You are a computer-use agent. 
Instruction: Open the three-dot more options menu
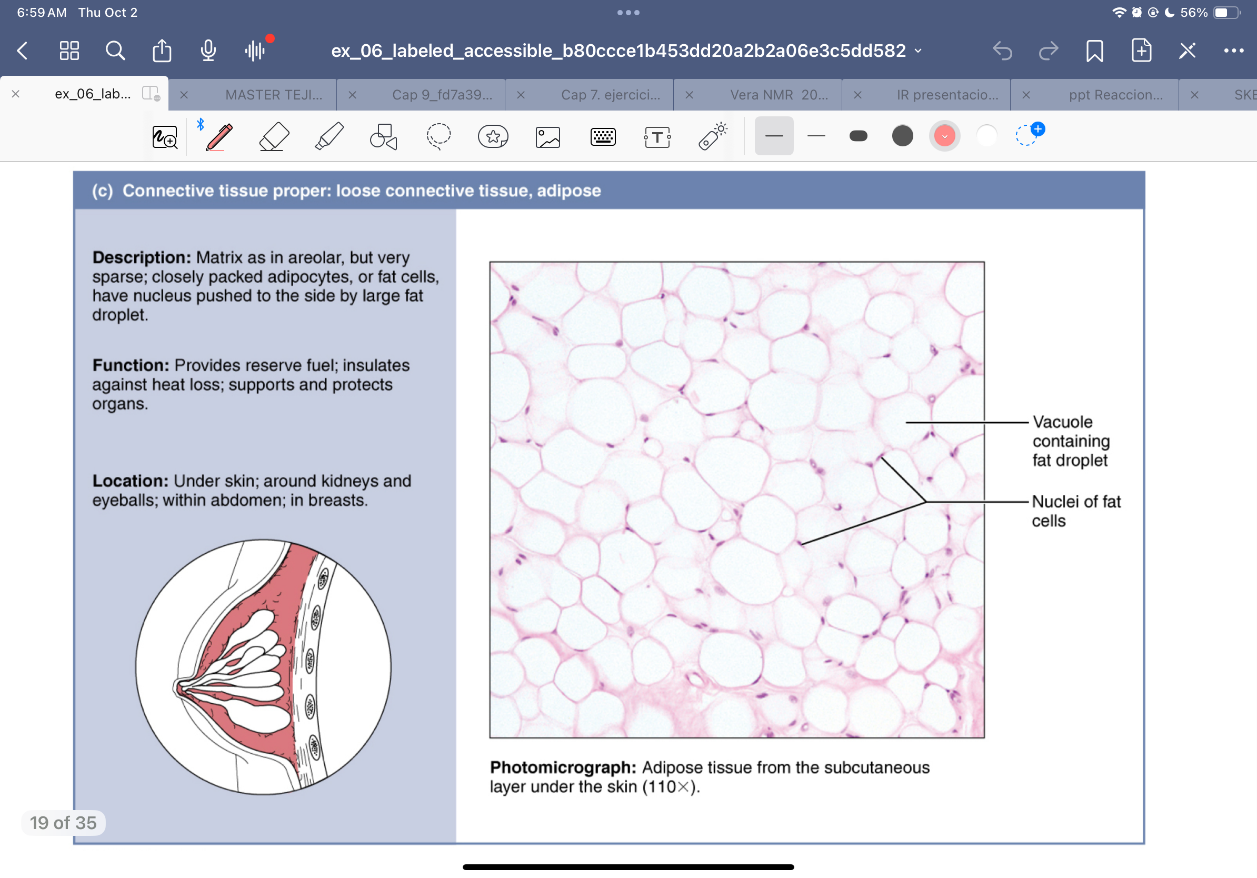[1233, 51]
